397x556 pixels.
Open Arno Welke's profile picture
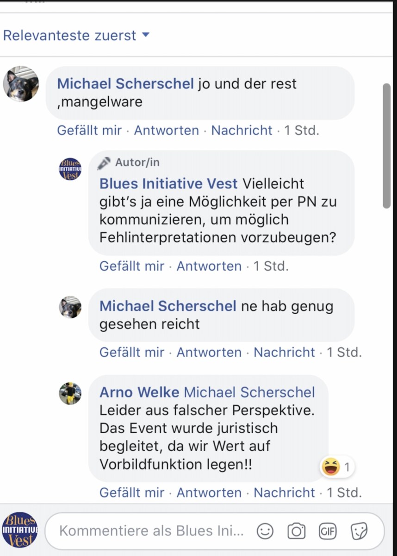[x=70, y=393]
